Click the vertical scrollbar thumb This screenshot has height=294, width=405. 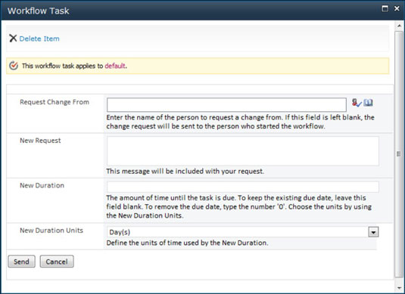coord(399,154)
